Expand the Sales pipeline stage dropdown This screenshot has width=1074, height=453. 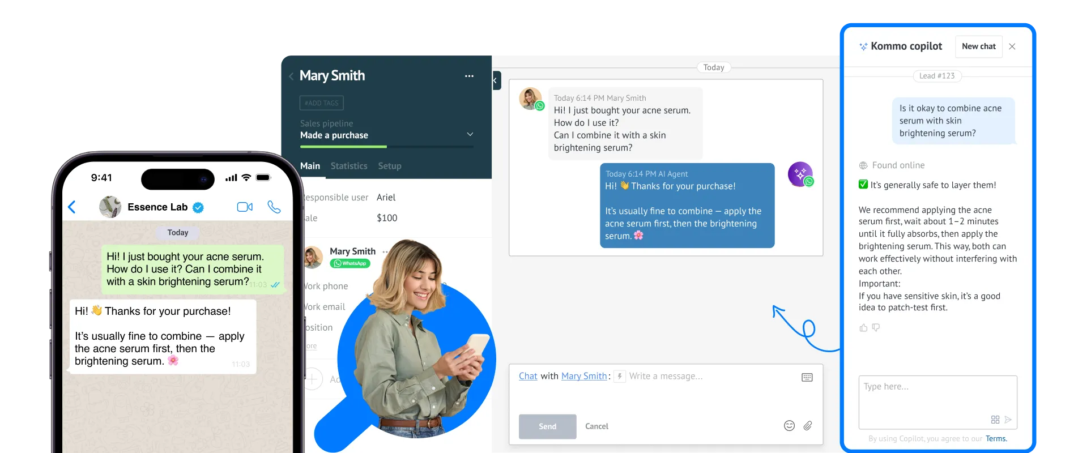click(470, 134)
